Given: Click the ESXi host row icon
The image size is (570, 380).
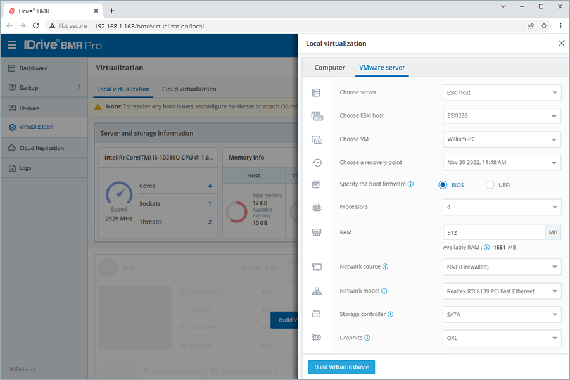Looking at the screenshot, I should pos(317,116).
